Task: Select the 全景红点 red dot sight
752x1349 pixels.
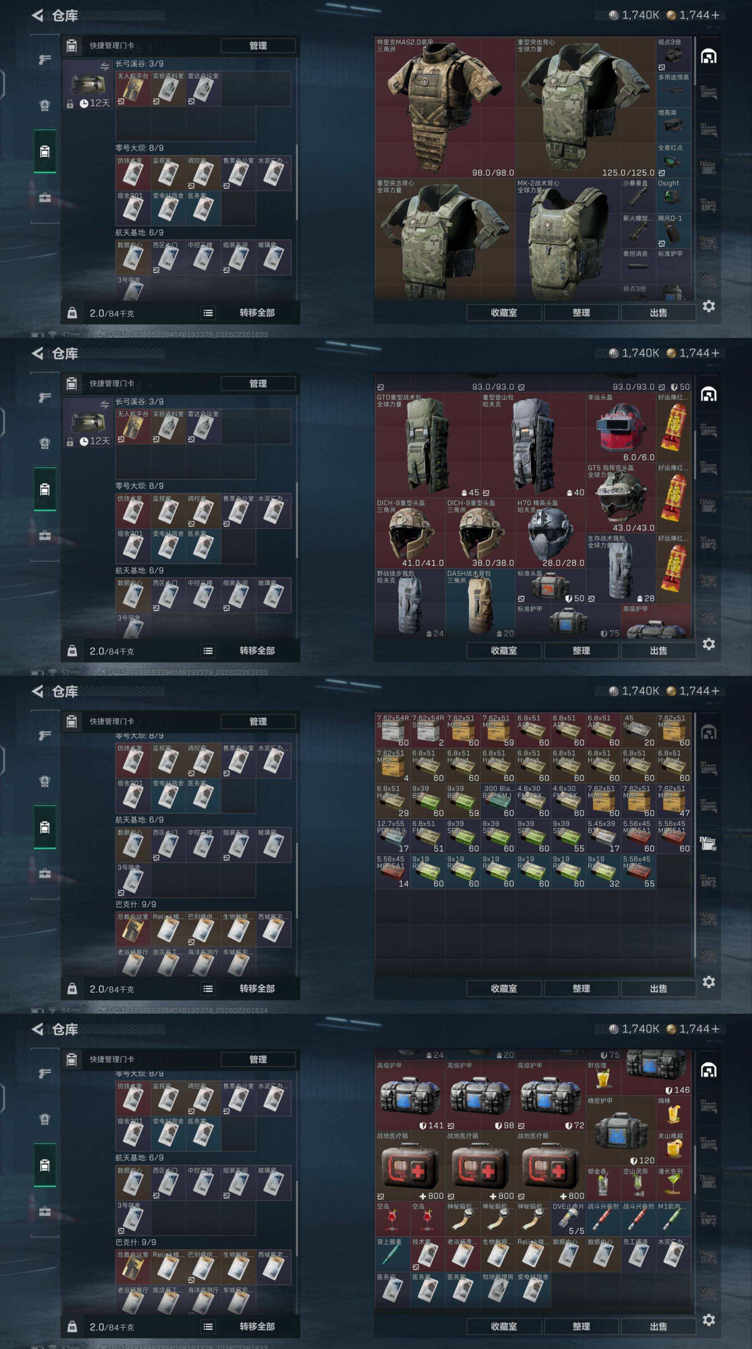Action: [x=674, y=161]
